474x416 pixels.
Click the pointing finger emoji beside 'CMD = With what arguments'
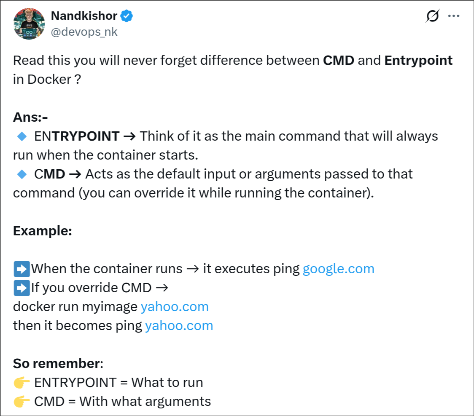coord(21,401)
